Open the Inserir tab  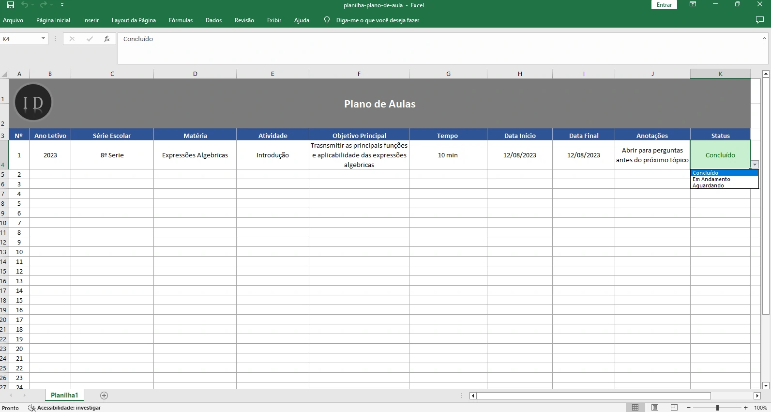point(91,20)
